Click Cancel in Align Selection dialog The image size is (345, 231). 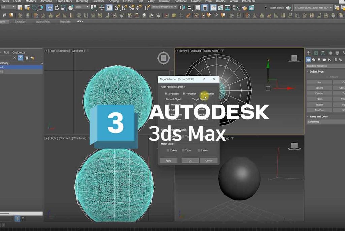click(209, 160)
